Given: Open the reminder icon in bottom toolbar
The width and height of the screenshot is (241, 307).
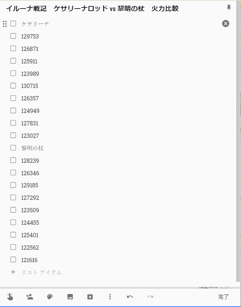Looking at the screenshot, I should click(x=10, y=297).
